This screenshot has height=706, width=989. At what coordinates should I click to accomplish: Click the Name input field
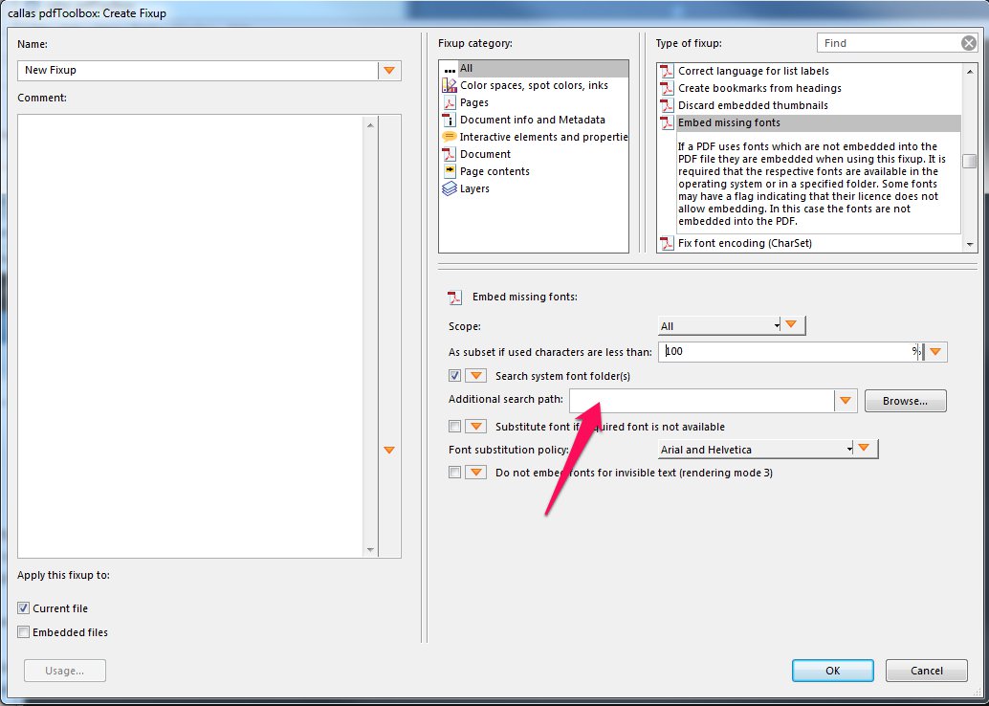point(197,70)
